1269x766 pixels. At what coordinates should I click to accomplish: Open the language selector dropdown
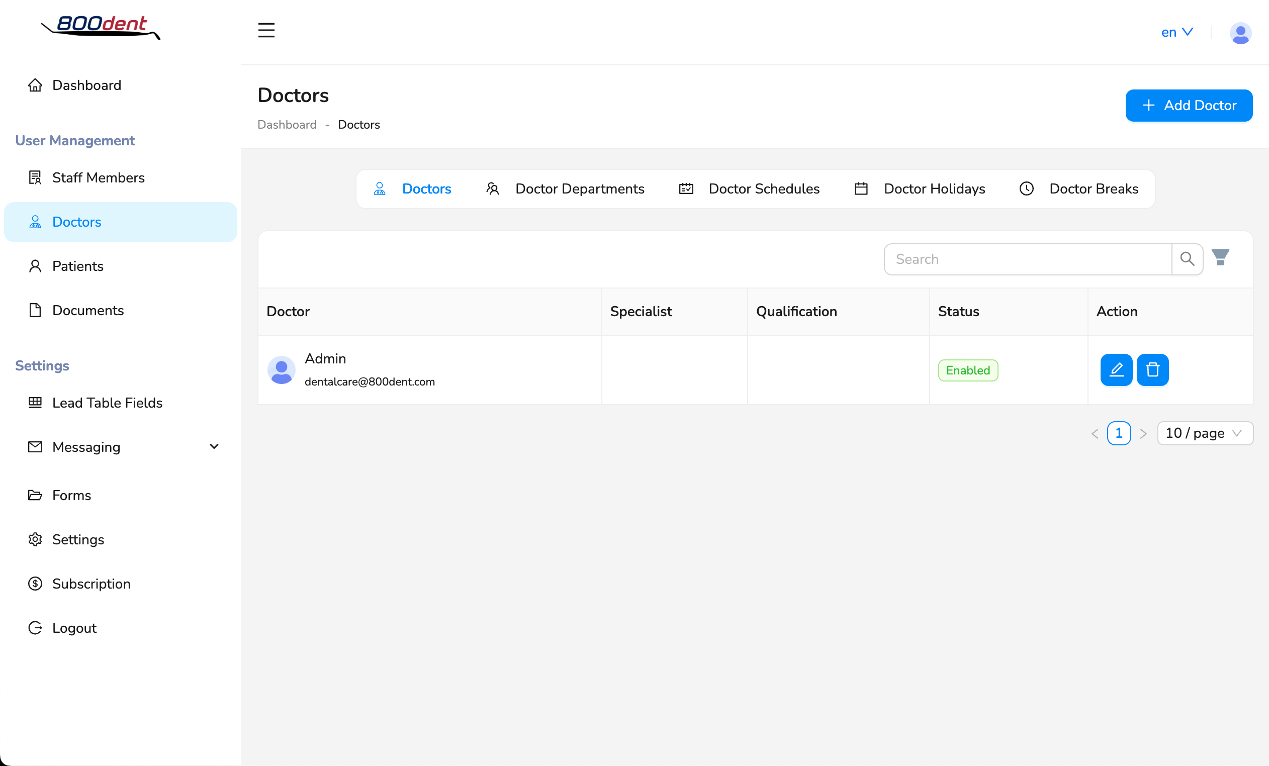click(1176, 33)
